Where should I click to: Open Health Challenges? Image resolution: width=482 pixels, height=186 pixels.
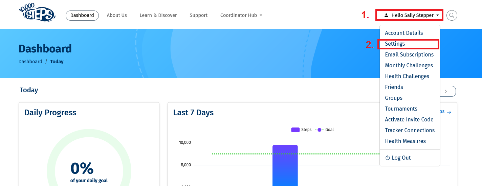(x=407, y=76)
